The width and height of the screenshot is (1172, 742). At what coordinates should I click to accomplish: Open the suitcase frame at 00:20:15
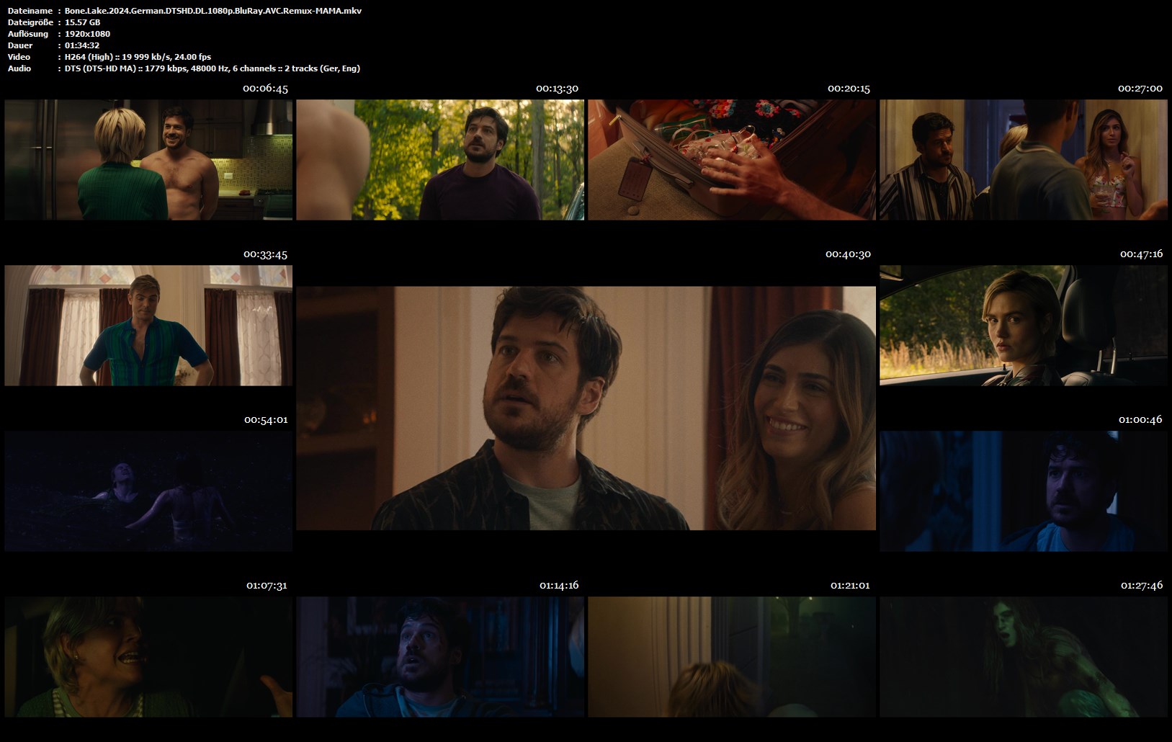tap(732, 160)
